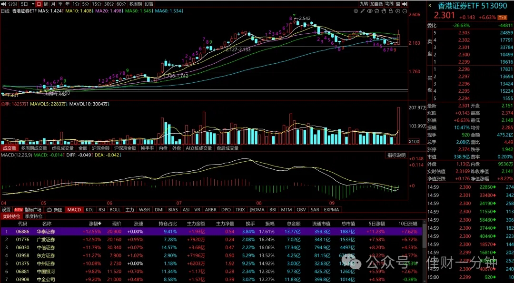The width and height of the screenshot is (514, 283).
Task: Click the 加自选 button
Action: click(x=376, y=4)
